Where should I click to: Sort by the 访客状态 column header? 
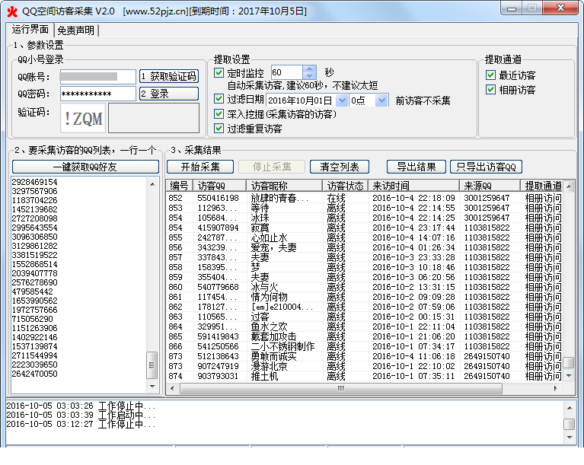pyautogui.click(x=345, y=186)
